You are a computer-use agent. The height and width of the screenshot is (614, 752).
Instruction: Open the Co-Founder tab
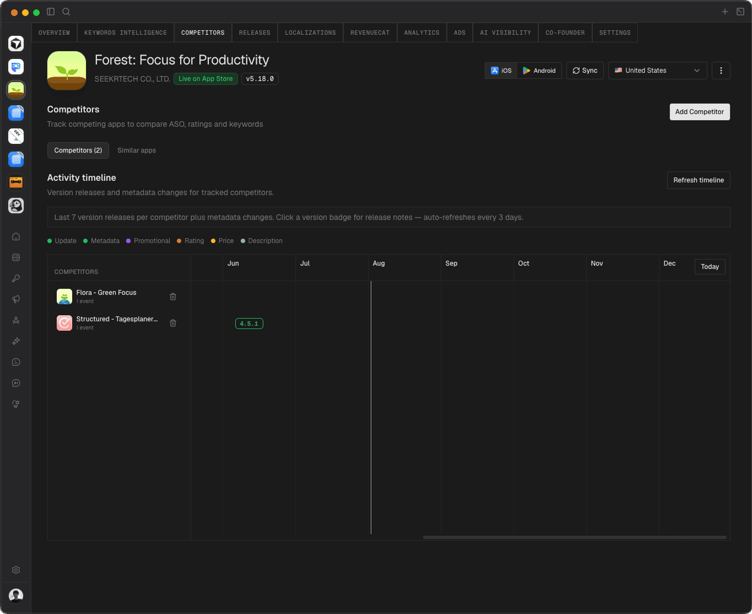coord(565,33)
